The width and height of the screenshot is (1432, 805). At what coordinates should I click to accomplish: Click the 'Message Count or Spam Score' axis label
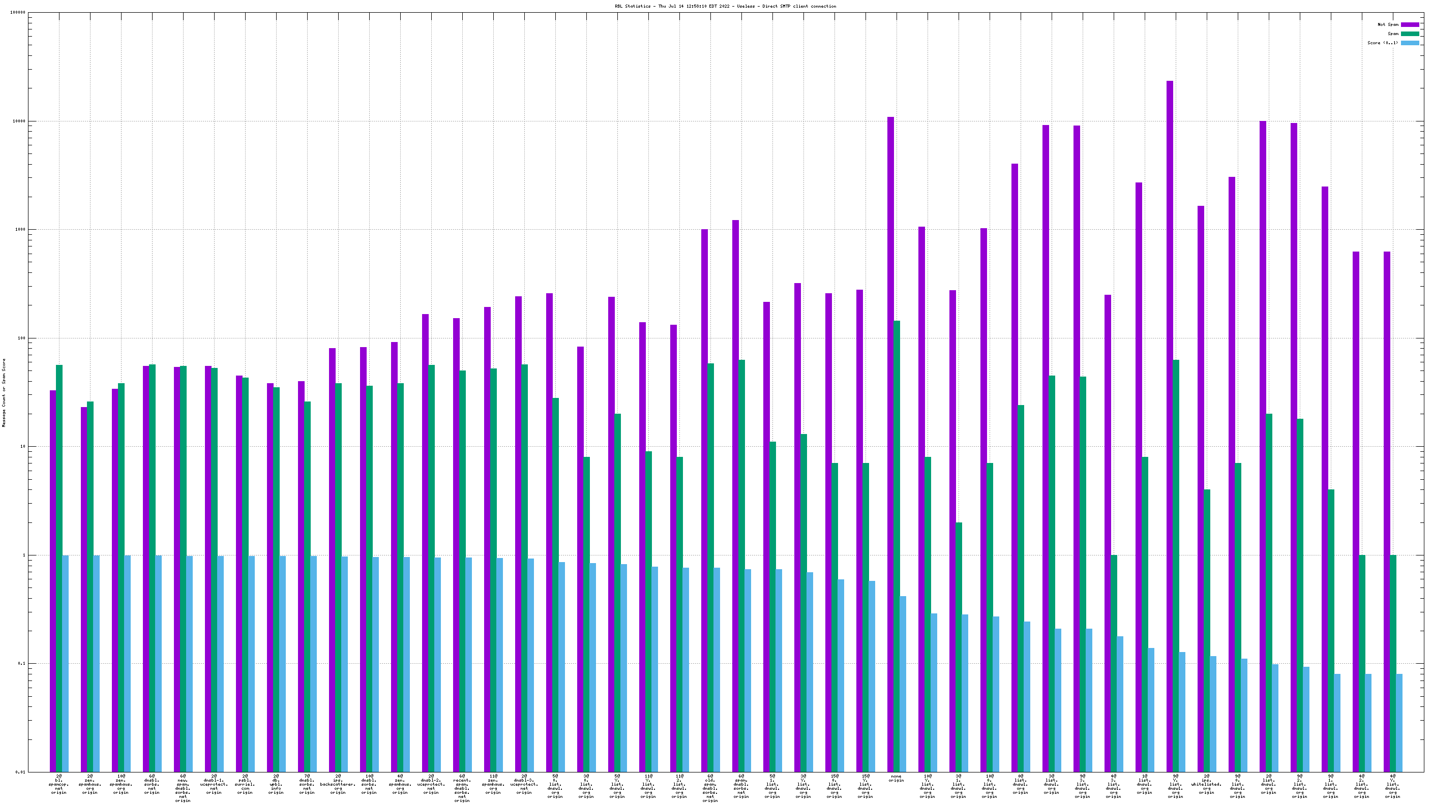click(4, 392)
